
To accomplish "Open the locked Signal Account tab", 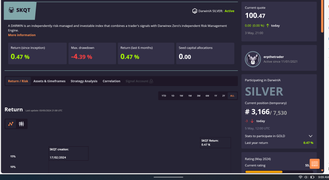I will point(139,81).
